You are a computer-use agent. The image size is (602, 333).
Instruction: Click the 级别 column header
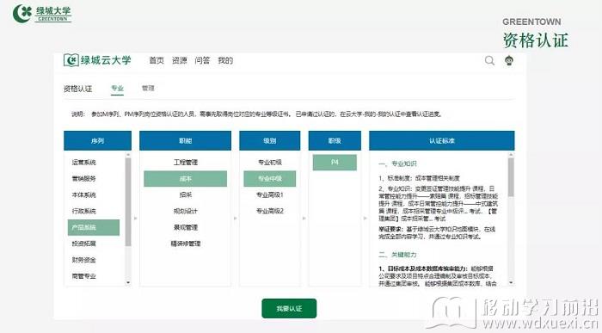(270, 140)
